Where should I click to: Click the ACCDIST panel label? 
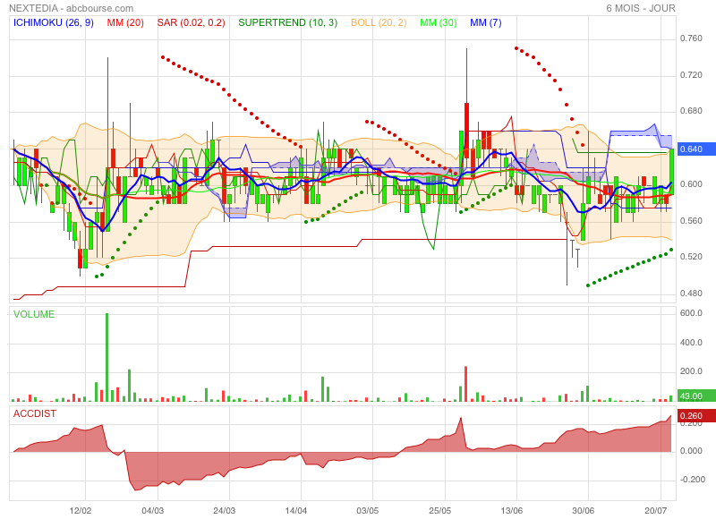[35, 414]
